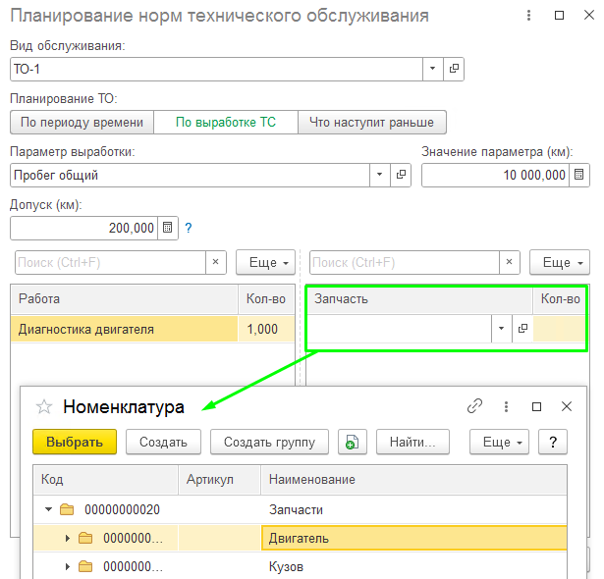Image resolution: width=604 pixels, height=579 pixels.
Task: Open the Запчасть cell dropdown list
Action: click(x=501, y=329)
